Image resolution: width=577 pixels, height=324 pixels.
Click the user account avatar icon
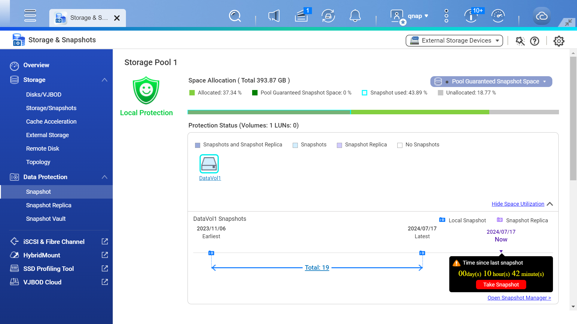pos(397,16)
